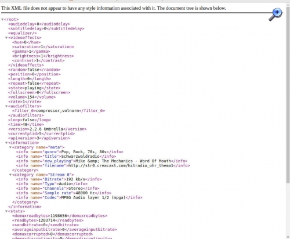Click the Channels Stereo line
Image resolution: width=290 pixels, height=239 pixels.
pos(58,189)
